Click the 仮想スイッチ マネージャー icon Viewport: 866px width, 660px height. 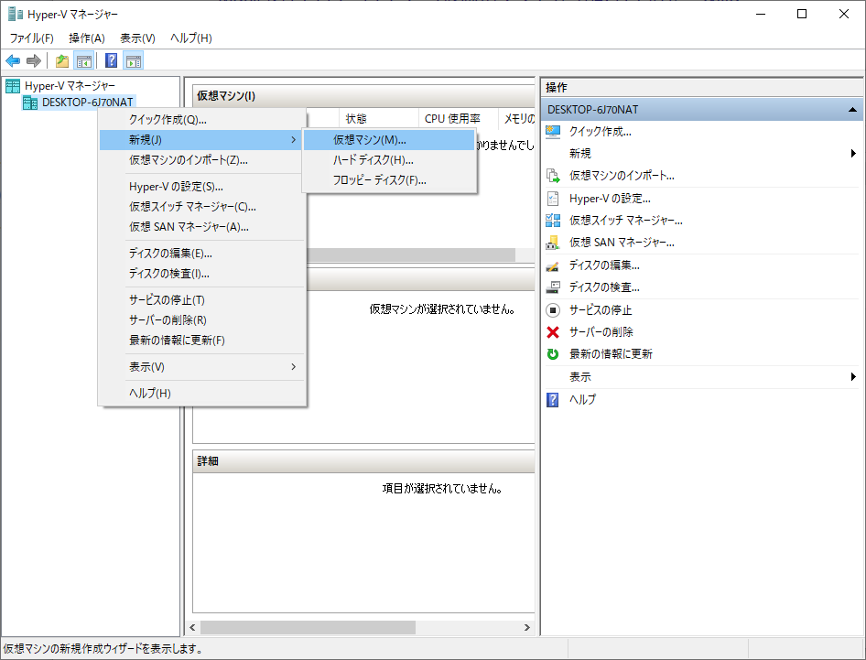tap(553, 221)
